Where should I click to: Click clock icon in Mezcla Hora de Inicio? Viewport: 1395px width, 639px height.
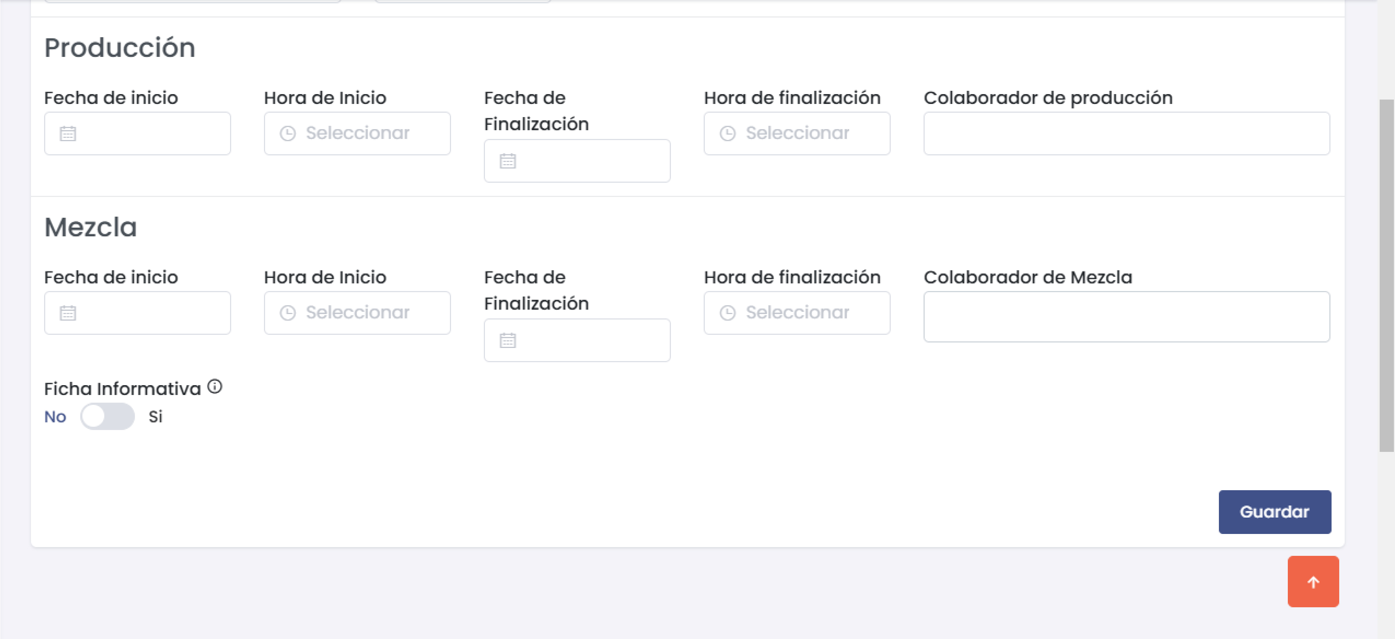click(x=288, y=313)
